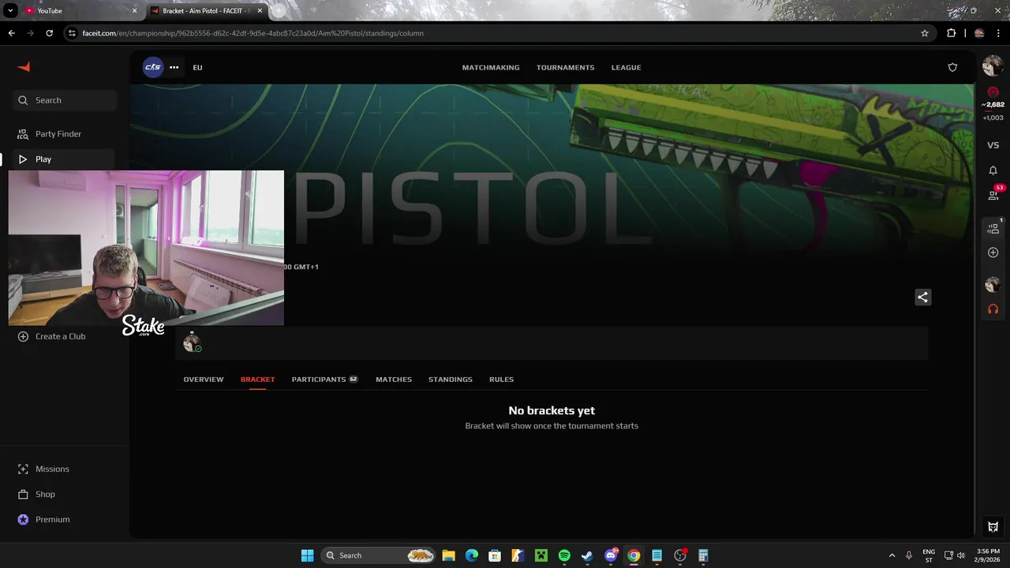The height and width of the screenshot is (568, 1010).
Task: Open the Rules tab
Action: 501,379
